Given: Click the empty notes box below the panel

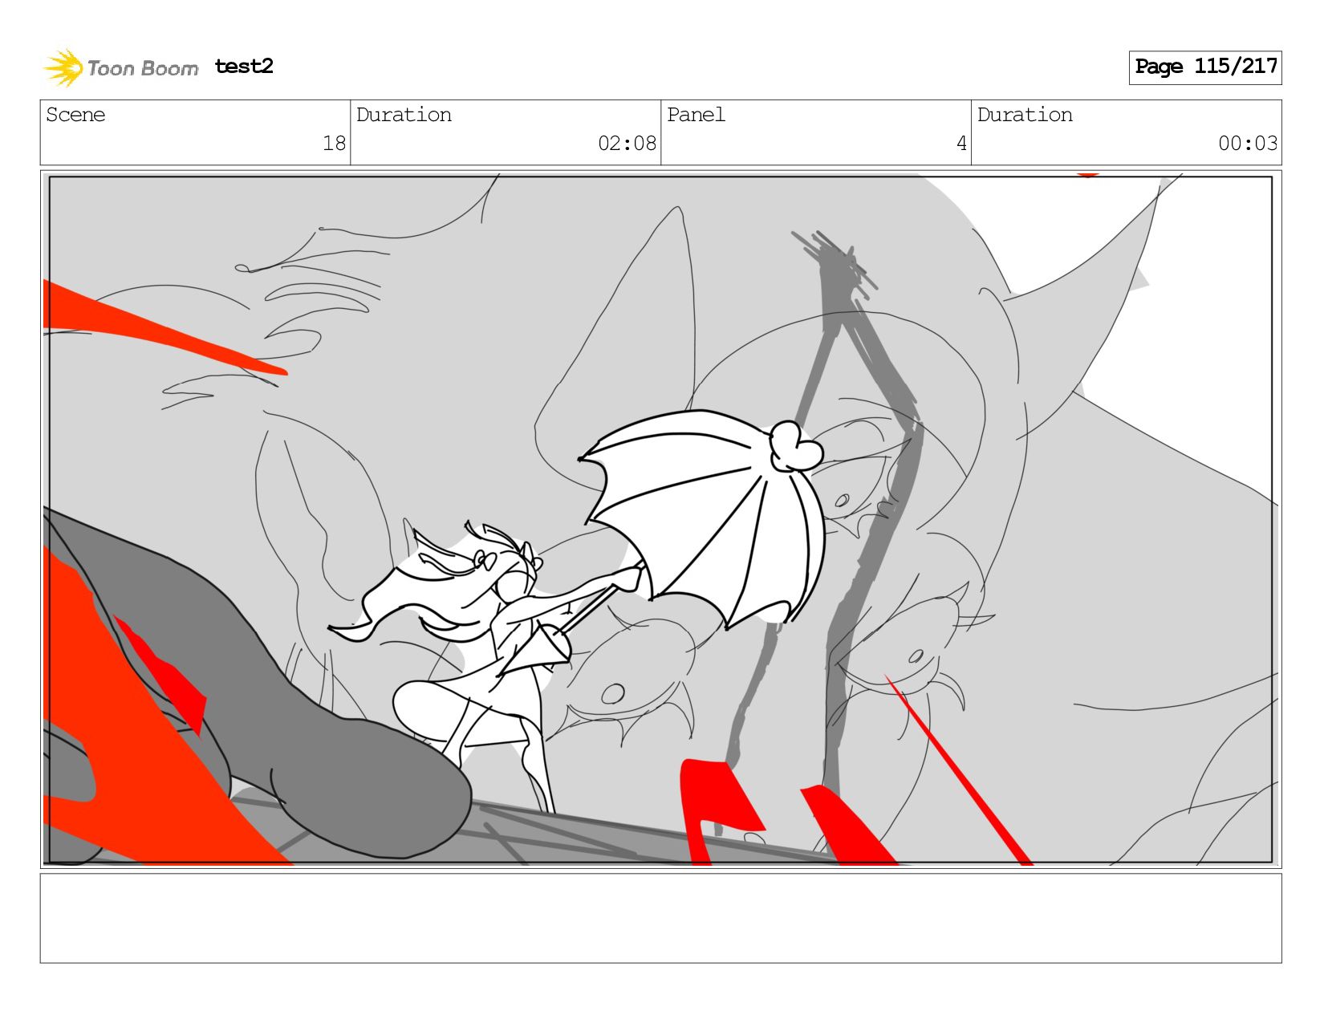Looking at the screenshot, I should [x=660, y=919].
